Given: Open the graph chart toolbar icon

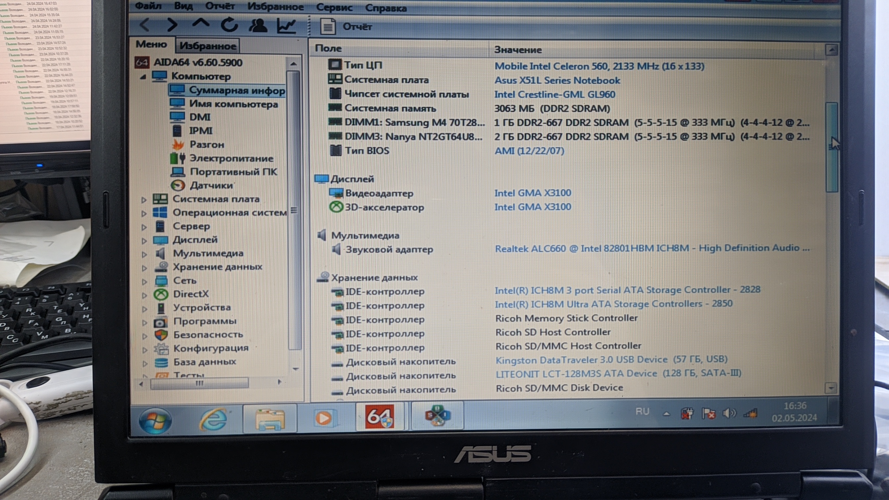Looking at the screenshot, I should pyautogui.click(x=286, y=25).
